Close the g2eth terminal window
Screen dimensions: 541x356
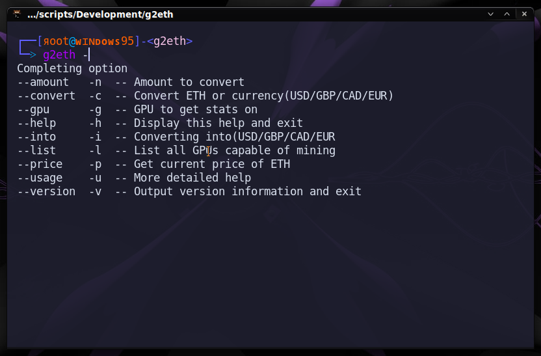[524, 14]
